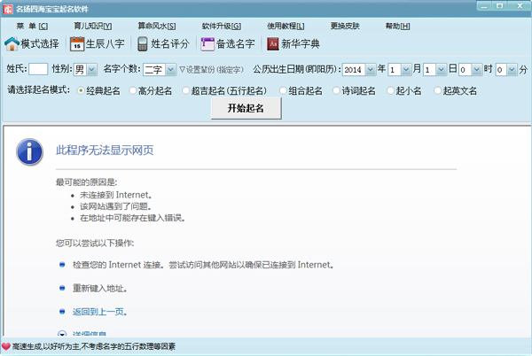Switch to 诗词起名 mode
532x356 pixels.
(x=338, y=89)
